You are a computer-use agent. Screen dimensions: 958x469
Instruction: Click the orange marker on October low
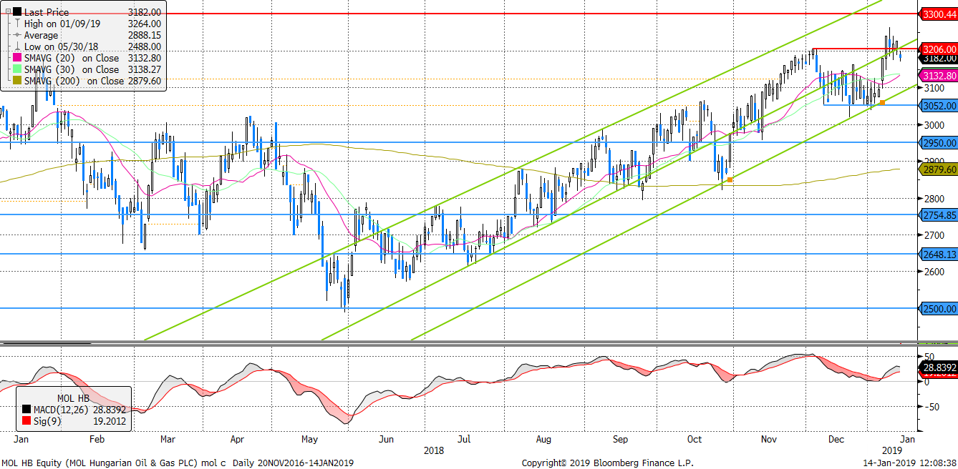point(730,179)
